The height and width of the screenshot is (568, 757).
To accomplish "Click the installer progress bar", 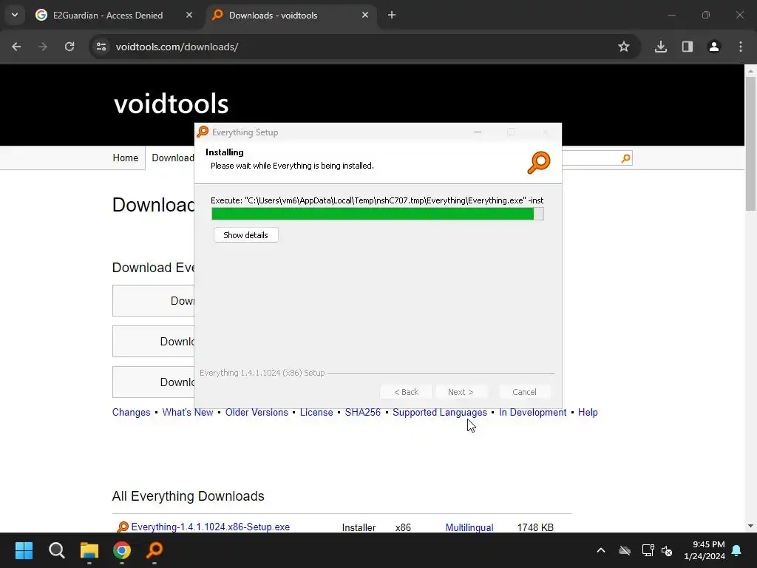I will [378, 214].
